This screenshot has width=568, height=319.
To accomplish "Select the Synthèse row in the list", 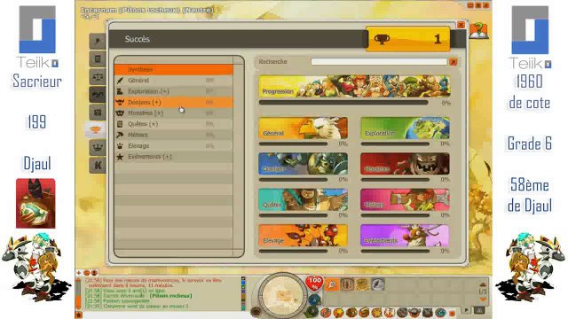I will 174,69.
